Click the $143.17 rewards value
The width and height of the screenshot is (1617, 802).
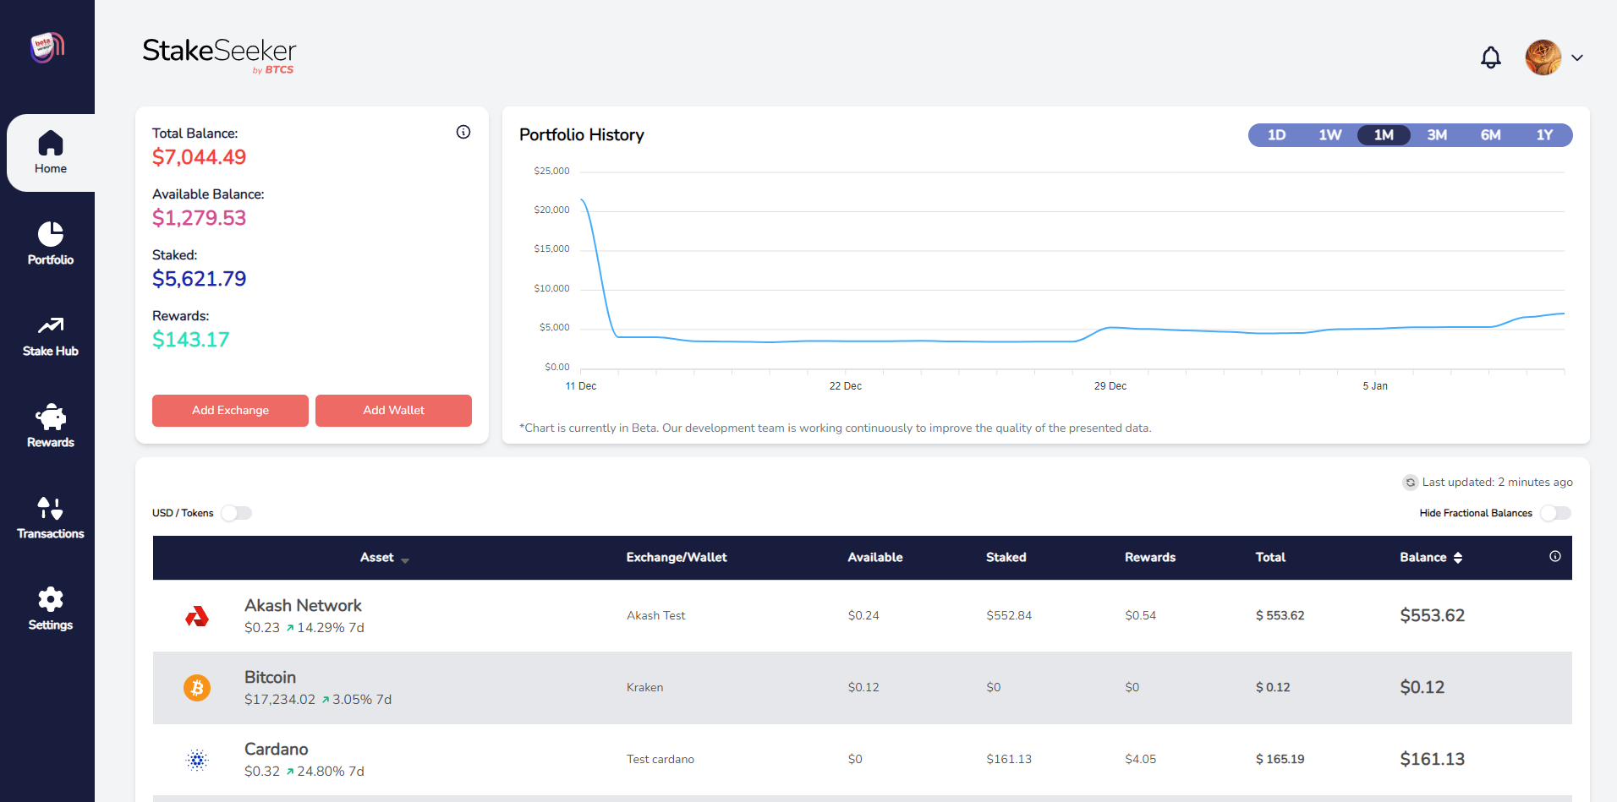(190, 340)
